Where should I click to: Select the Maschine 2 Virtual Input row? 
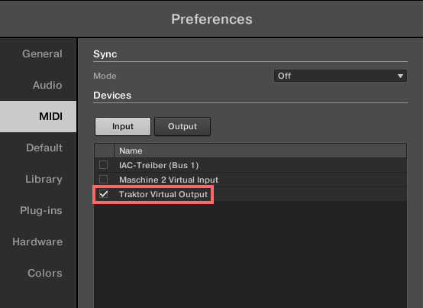pos(250,180)
